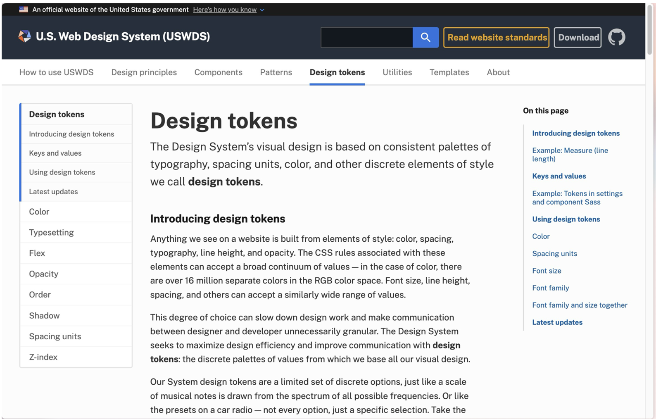Jump to Latest updates in On this page
The width and height of the screenshot is (656, 419).
(x=557, y=322)
